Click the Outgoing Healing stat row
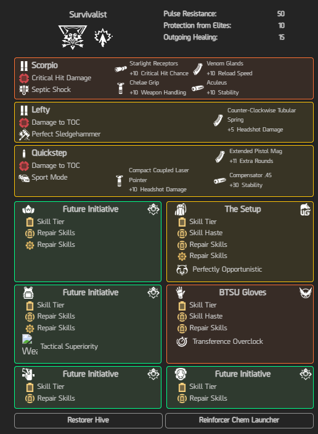The width and height of the screenshot is (318, 434). pyautogui.click(x=224, y=38)
